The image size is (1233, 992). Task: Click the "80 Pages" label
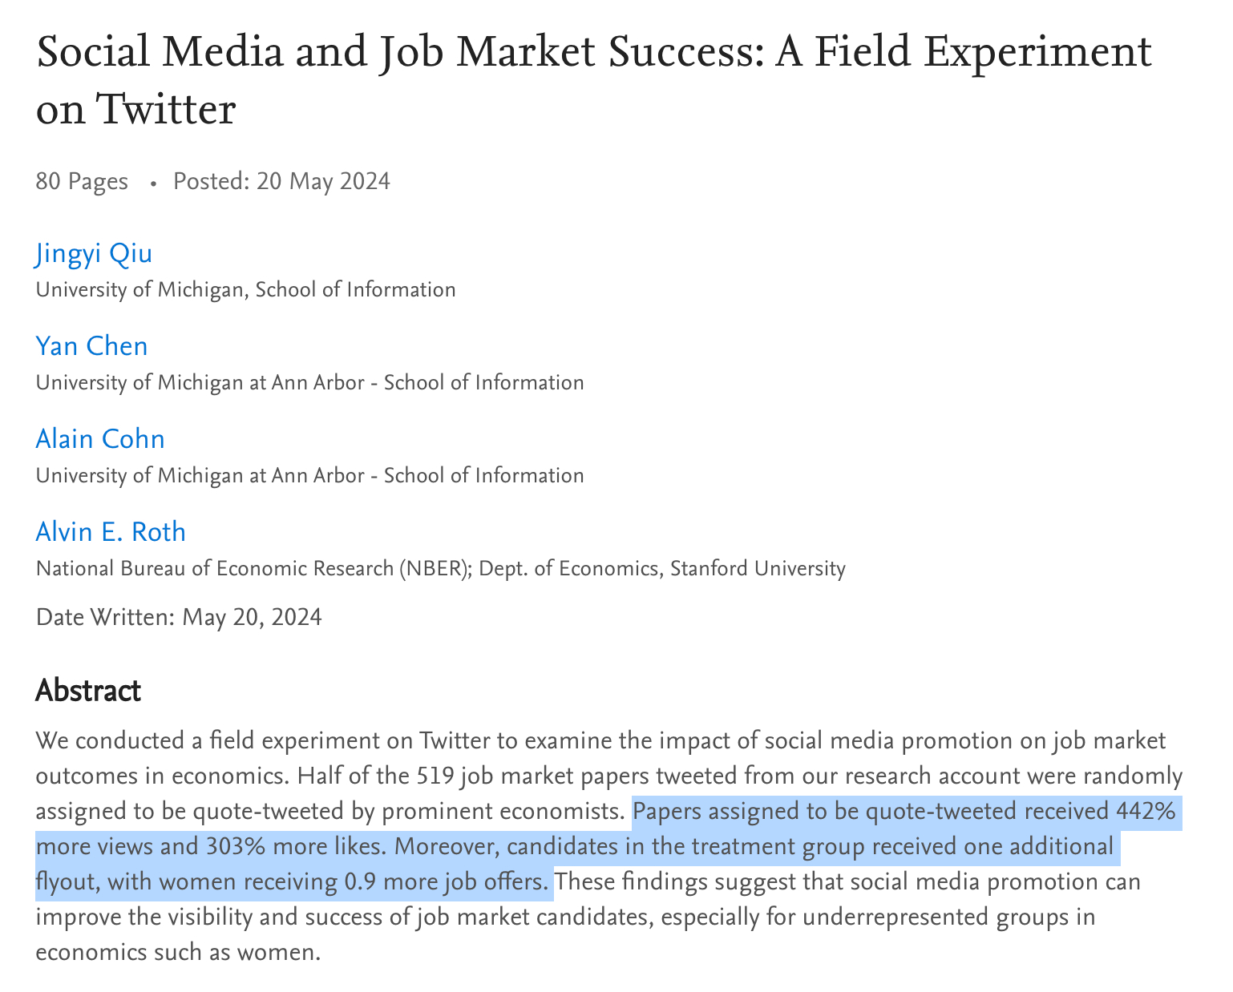coord(82,181)
